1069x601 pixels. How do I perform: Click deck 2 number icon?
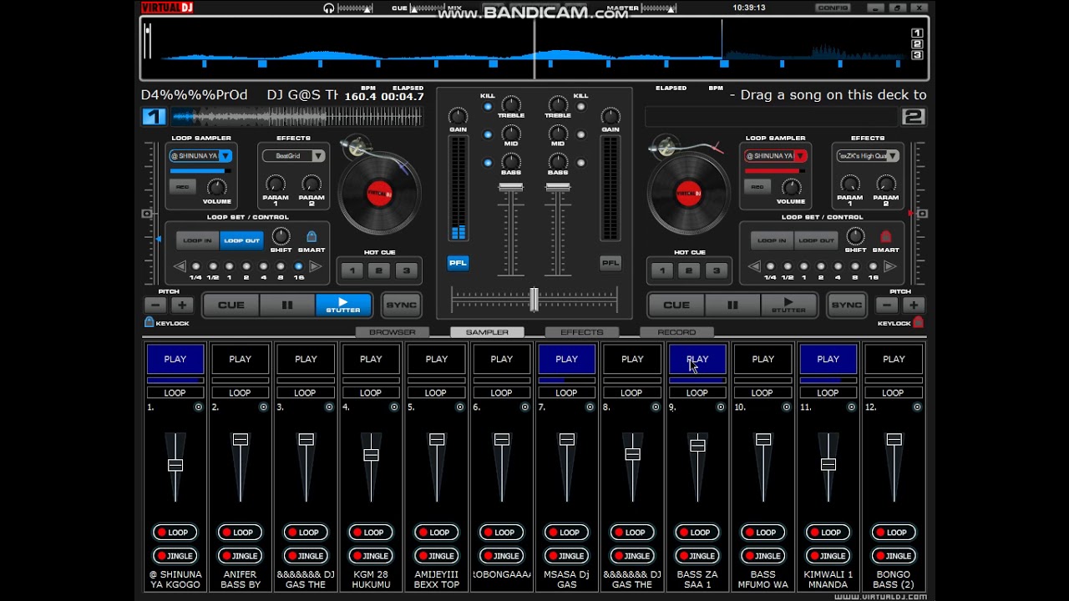pyautogui.click(x=913, y=117)
